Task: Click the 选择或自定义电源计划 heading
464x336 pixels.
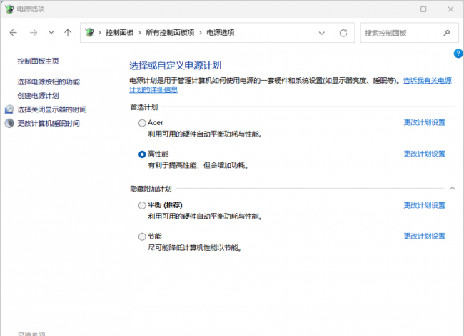Action: tap(175, 66)
